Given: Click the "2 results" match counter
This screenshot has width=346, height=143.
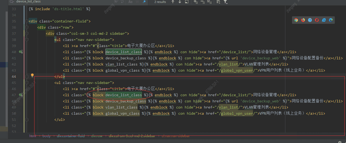Looking at the screenshot, I should 160,2.
